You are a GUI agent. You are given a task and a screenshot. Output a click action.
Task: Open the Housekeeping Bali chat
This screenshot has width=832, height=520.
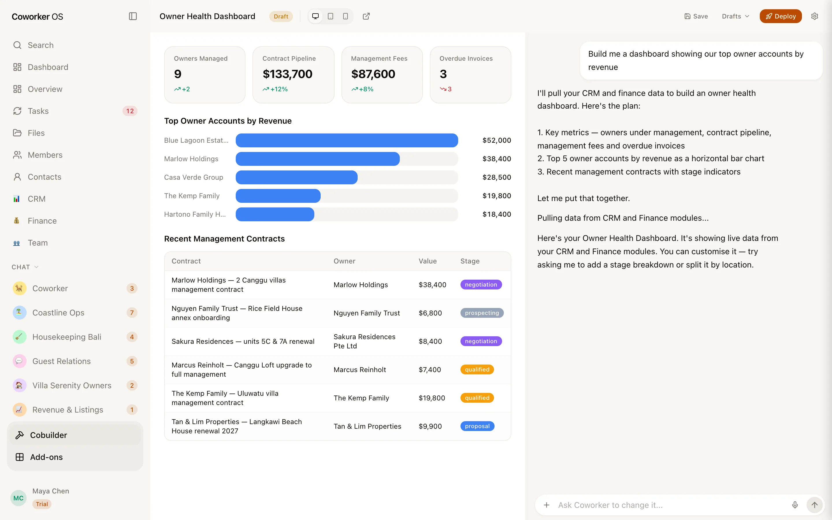click(75, 337)
